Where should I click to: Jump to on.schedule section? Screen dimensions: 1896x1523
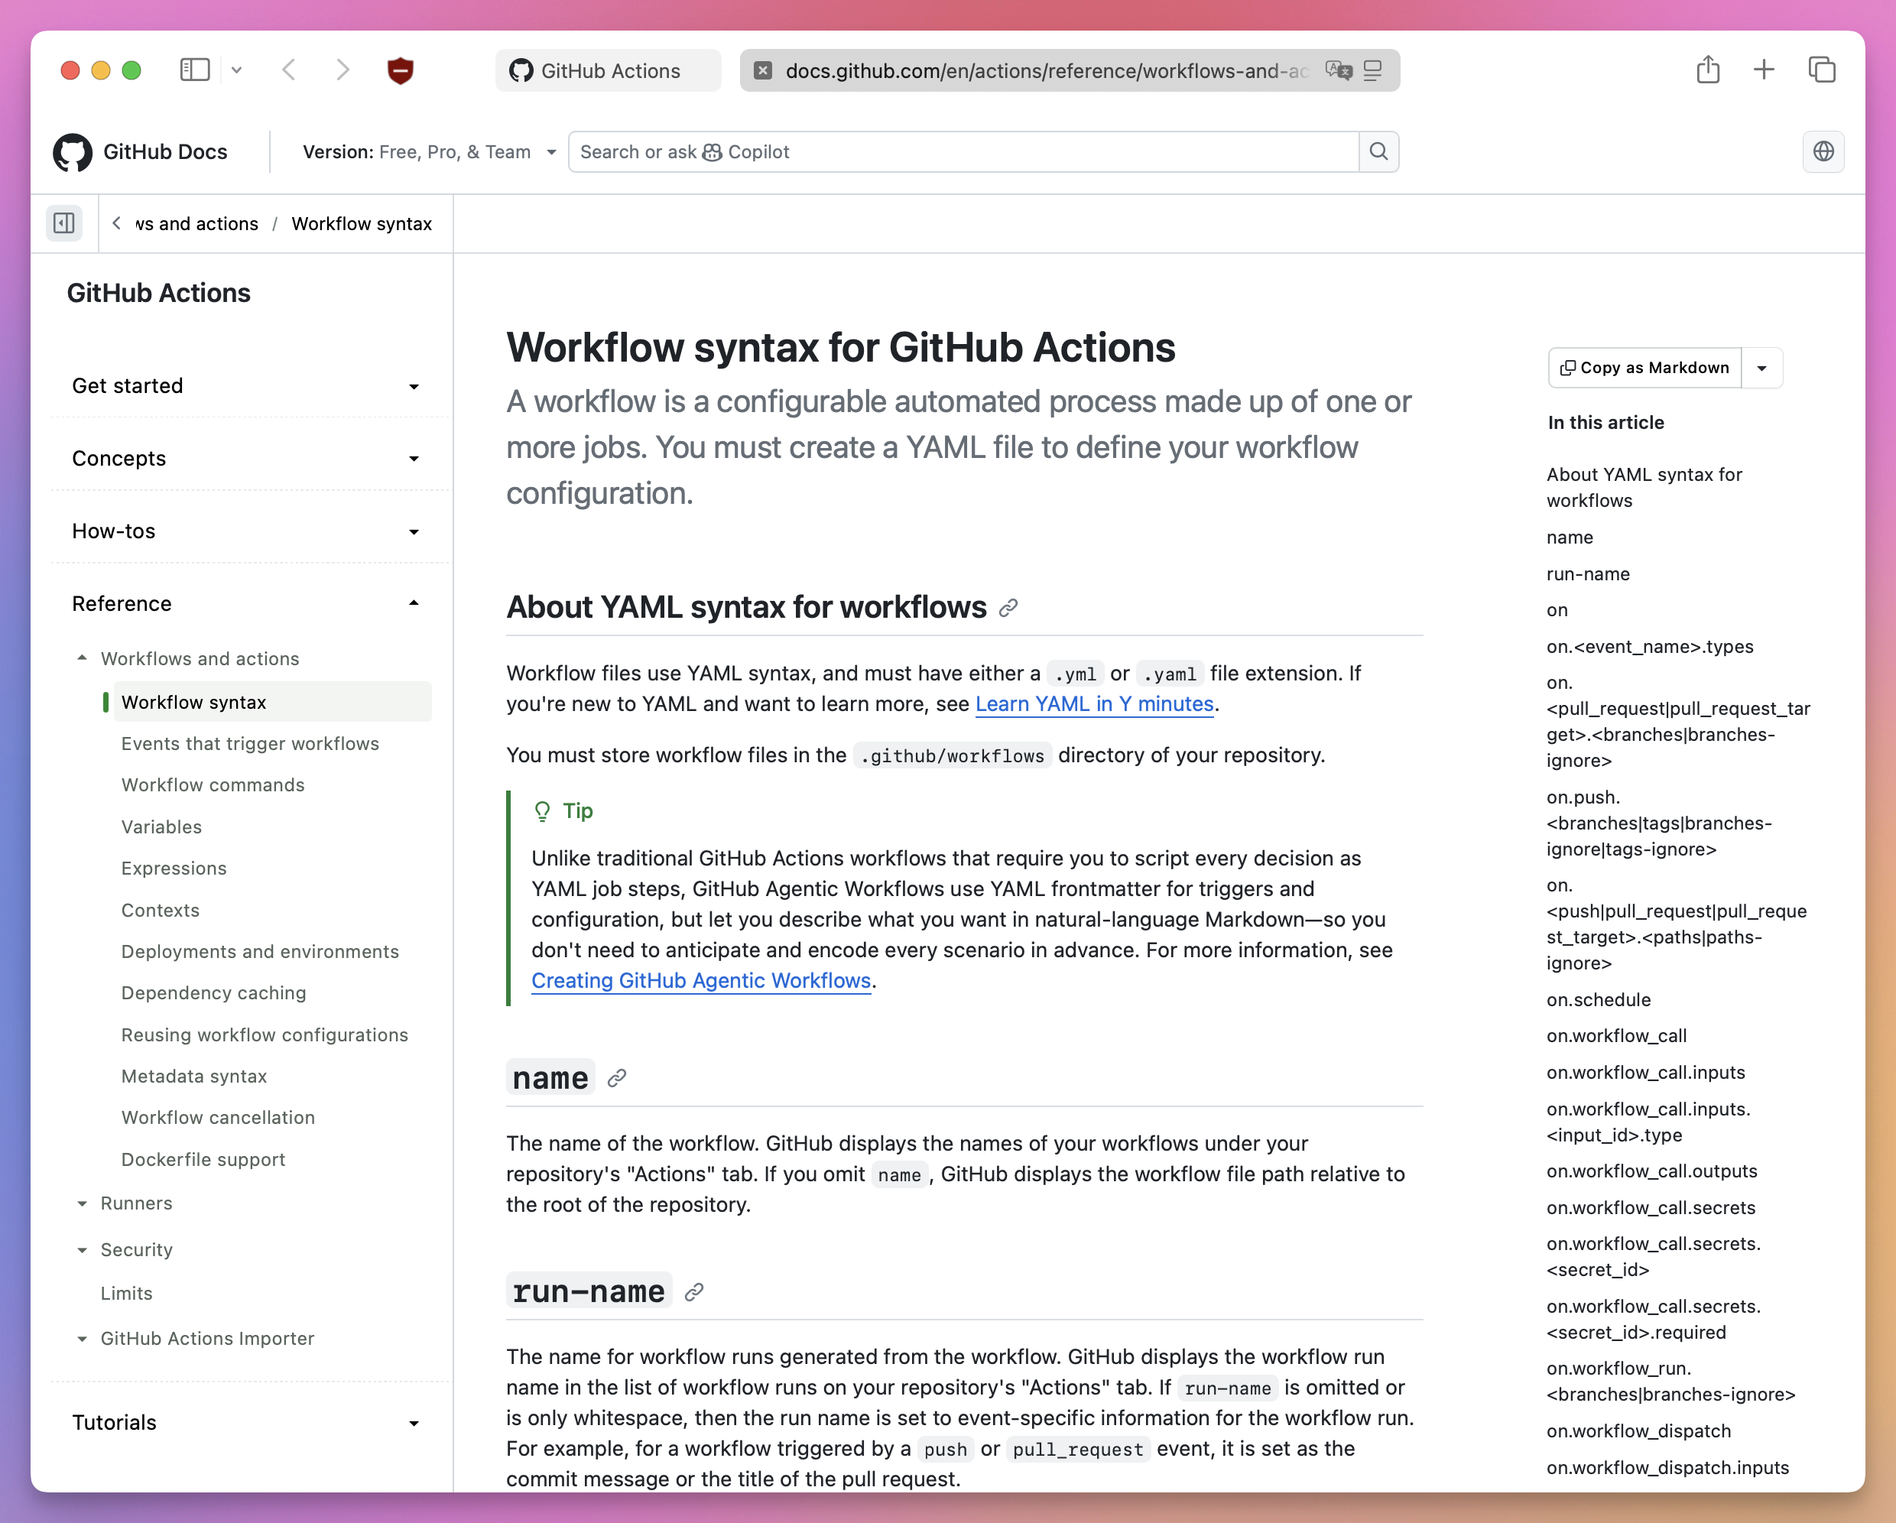pyautogui.click(x=1598, y=1000)
